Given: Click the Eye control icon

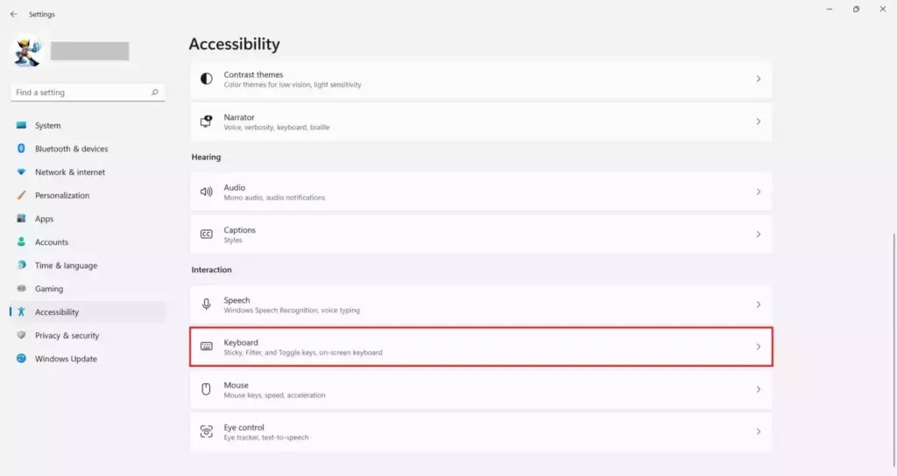Looking at the screenshot, I should click(207, 431).
